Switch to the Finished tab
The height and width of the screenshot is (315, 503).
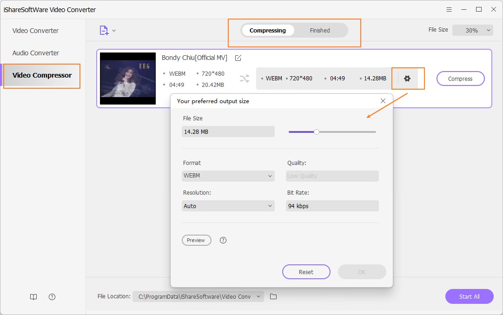[x=320, y=31]
